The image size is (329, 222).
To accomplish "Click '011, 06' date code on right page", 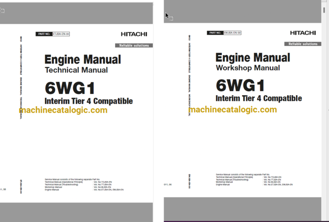I will [167, 185].
